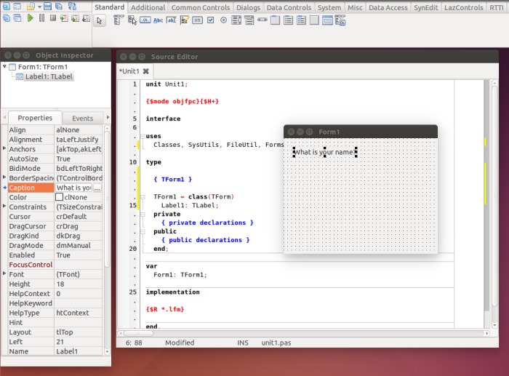The width and height of the screenshot is (509, 376).
Task: Open the Data Access palette tab
Action: tap(388, 7)
